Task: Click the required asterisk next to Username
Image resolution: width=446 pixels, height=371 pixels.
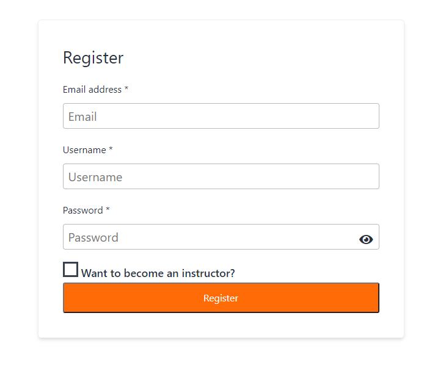Action: (x=111, y=150)
